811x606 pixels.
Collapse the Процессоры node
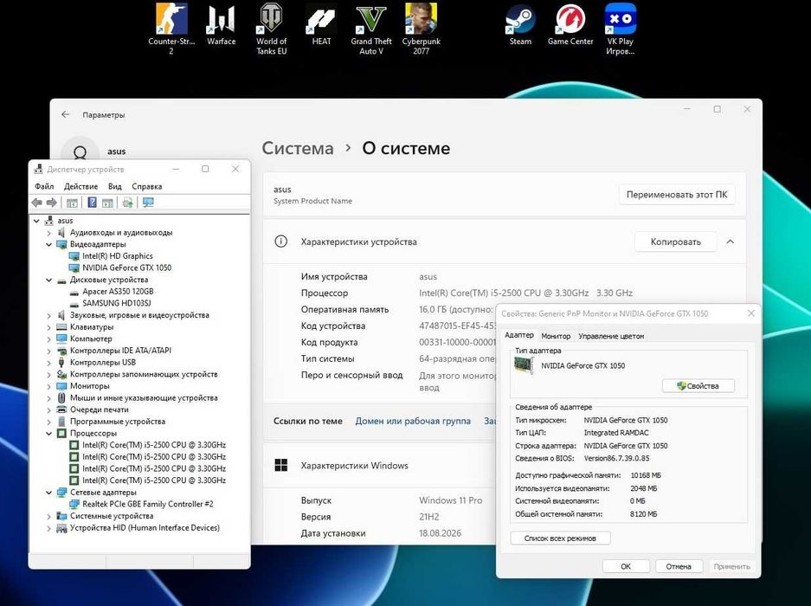[x=49, y=433]
